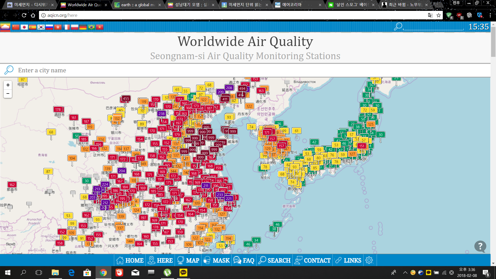Zoom in the map with plus
Screen dimensions: 496x279
[x=8, y=85]
